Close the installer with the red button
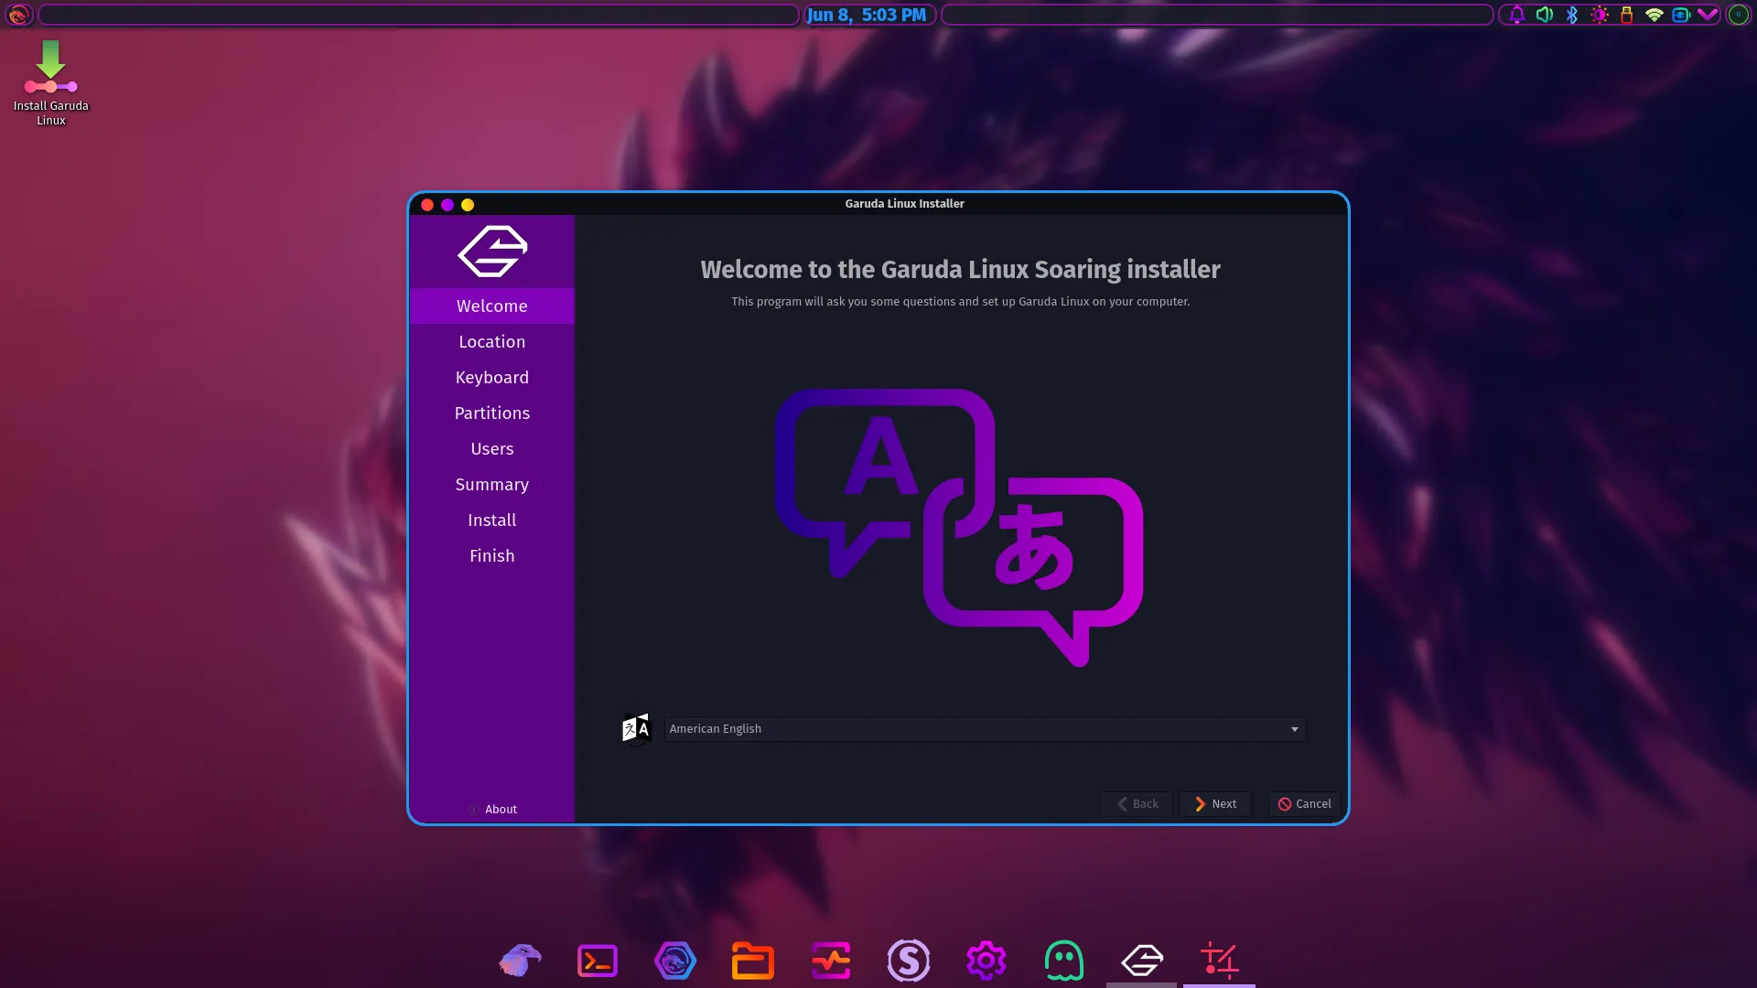This screenshot has width=1757, height=988. click(x=427, y=205)
